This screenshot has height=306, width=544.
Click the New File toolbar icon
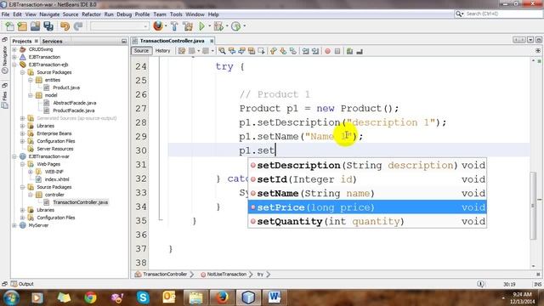(x=9, y=26)
